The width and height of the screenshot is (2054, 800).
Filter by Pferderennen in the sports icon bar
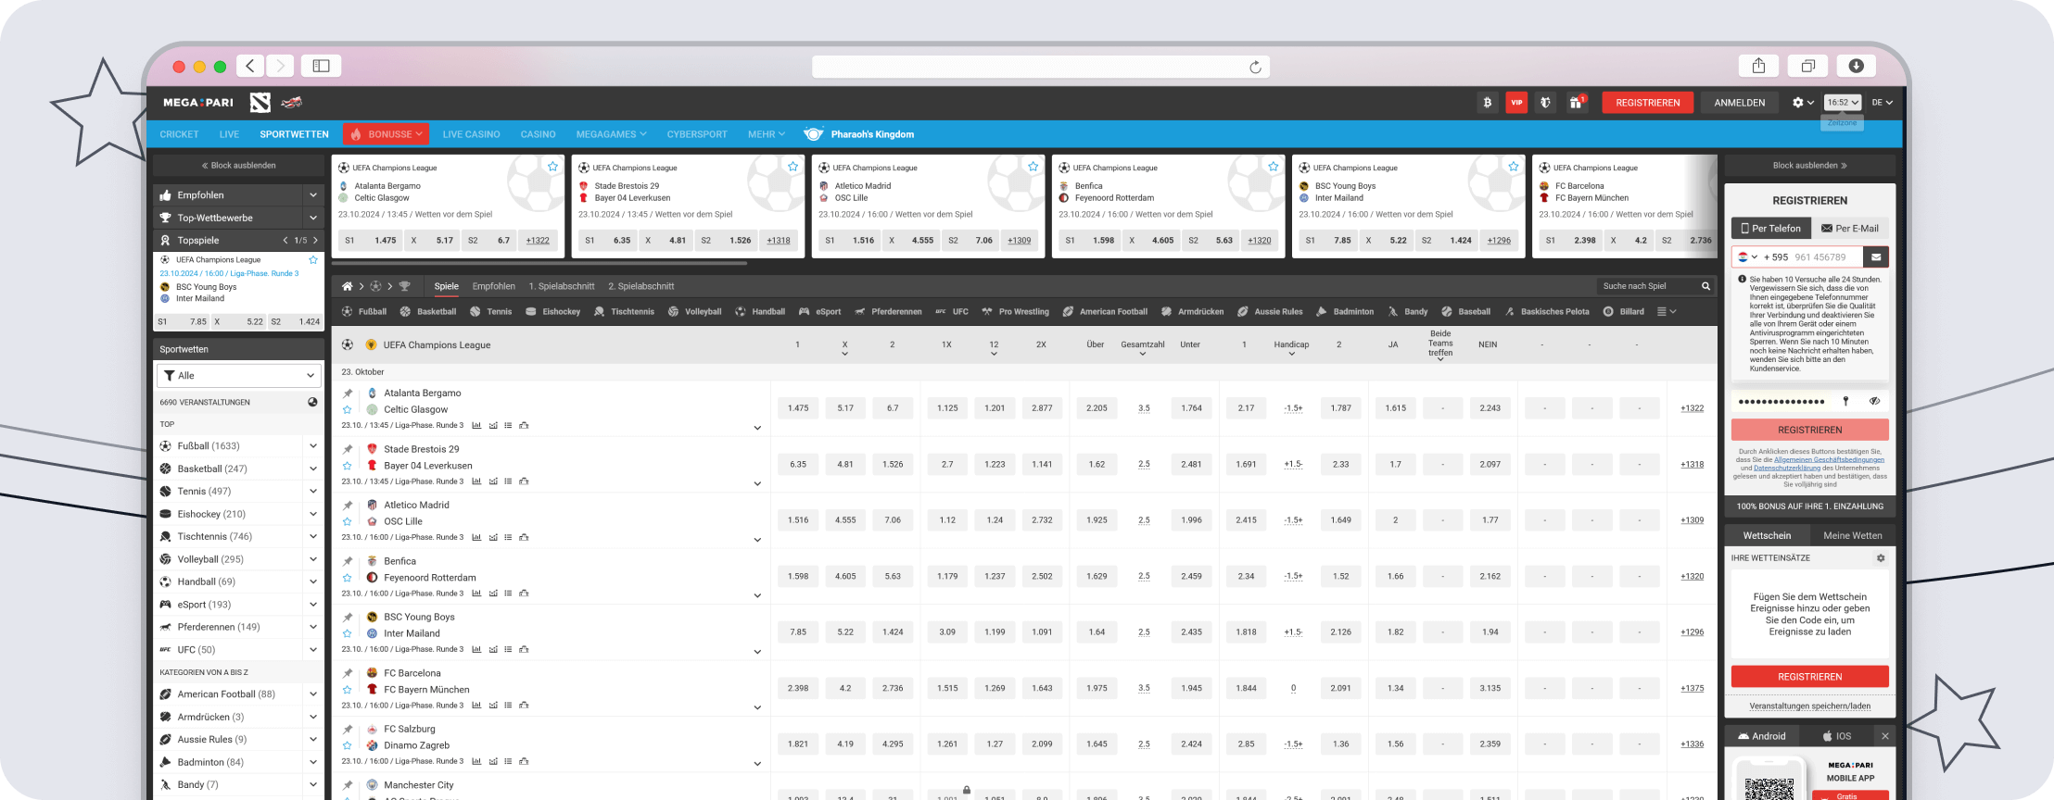pos(888,312)
